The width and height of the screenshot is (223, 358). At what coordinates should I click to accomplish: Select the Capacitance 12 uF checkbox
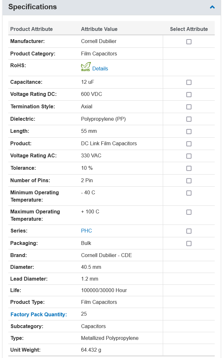point(189,82)
